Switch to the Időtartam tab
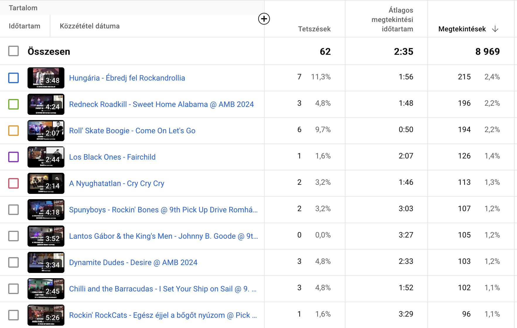The width and height of the screenshot is (517, 328). coord(25,26)
